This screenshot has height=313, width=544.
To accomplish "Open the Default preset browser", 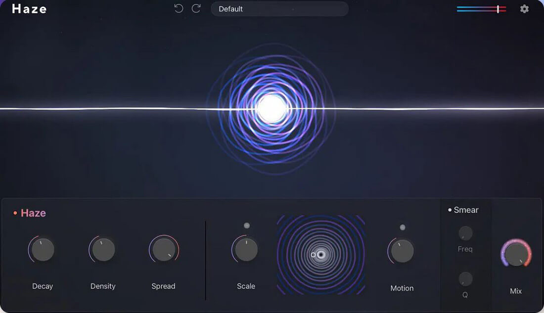I will pyautogui.click(x=279, y=8).
